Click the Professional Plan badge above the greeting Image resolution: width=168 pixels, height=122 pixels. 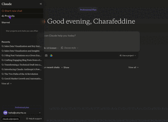pyautogui.click(x=88, y=10)
